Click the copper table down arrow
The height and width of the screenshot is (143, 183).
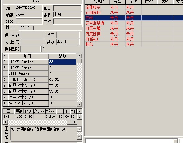point(79,117)
